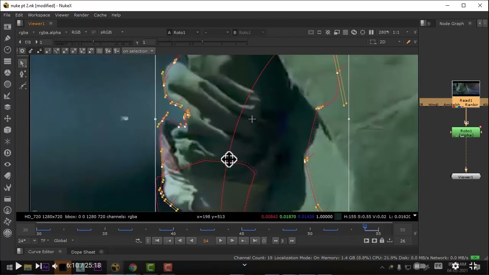Image resolution: width=489 pixels, height=275 pixels.
Task: Open the Merge nodes layers menu
Action: [x=7, y=107]
